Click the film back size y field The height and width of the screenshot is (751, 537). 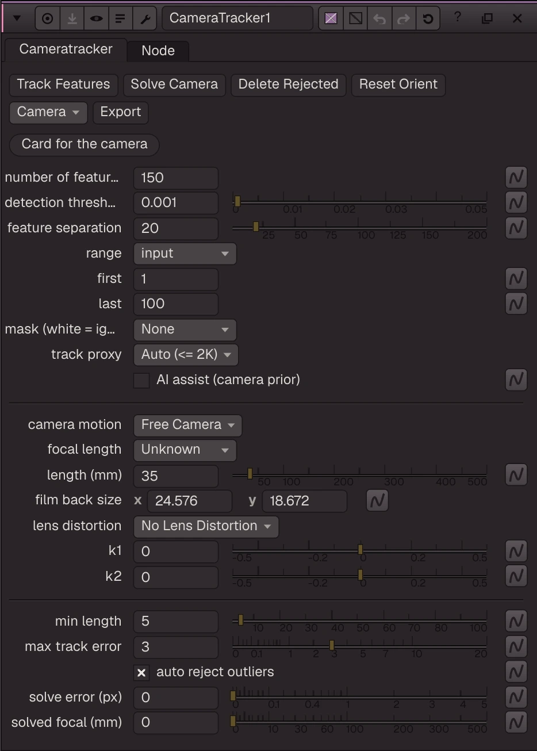(305, 501)
